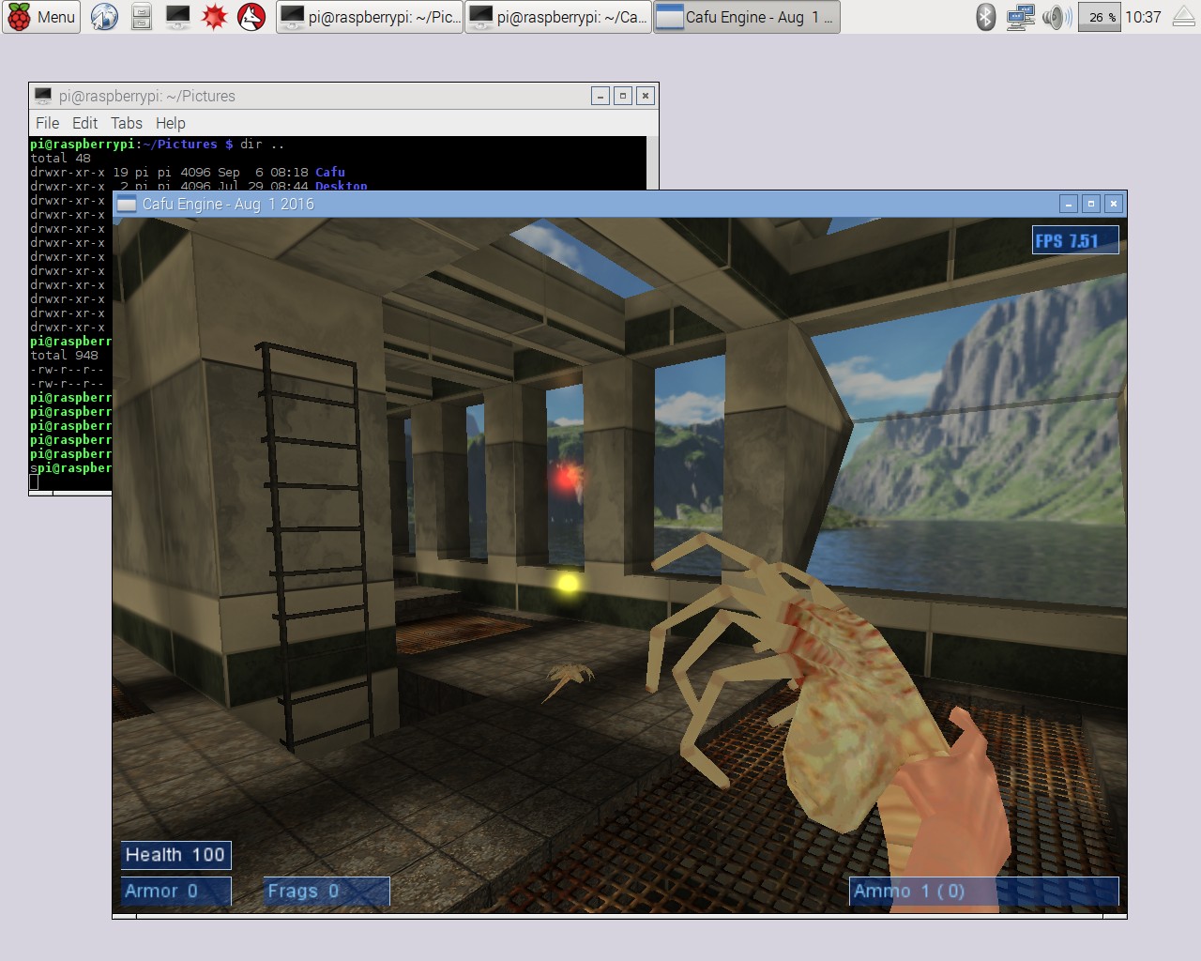Open the File menu in the terminal
This screenshot has height=961, width=1201.
[47, 123]
